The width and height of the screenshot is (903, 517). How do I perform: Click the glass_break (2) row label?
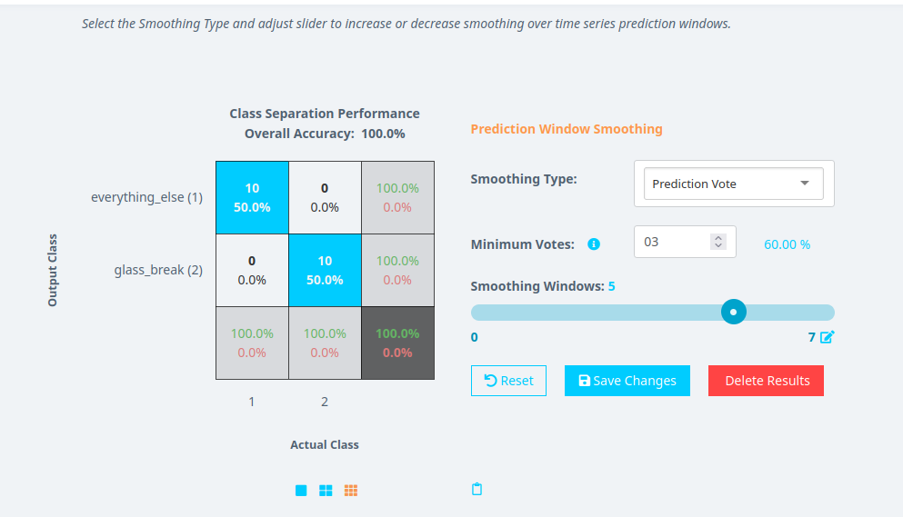pyautogui.click(x=158, y=270)
